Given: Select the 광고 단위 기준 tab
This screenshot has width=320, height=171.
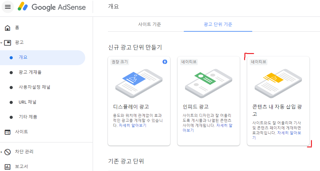Looking at the screenshot, I should (x=218, y=25).
